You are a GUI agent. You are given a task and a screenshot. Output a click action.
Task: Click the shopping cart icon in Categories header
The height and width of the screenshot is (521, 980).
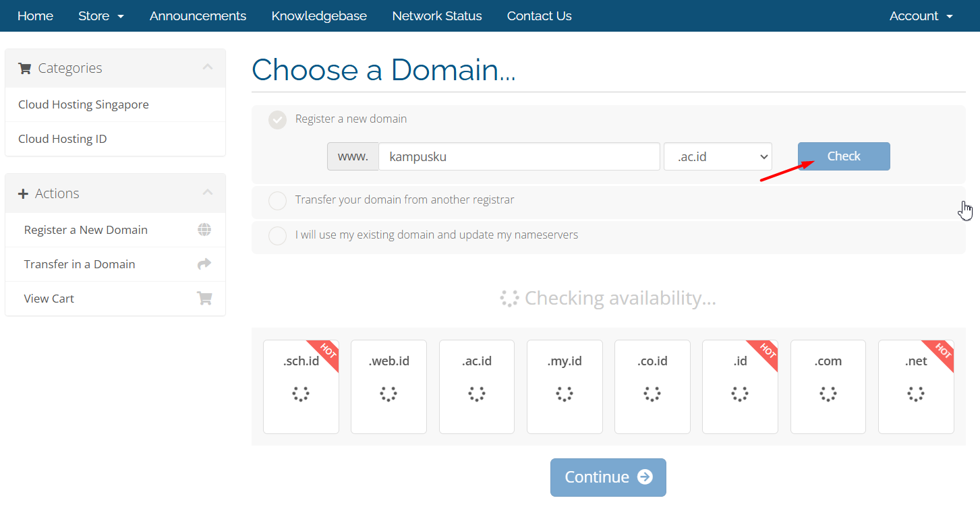[25, 68]
